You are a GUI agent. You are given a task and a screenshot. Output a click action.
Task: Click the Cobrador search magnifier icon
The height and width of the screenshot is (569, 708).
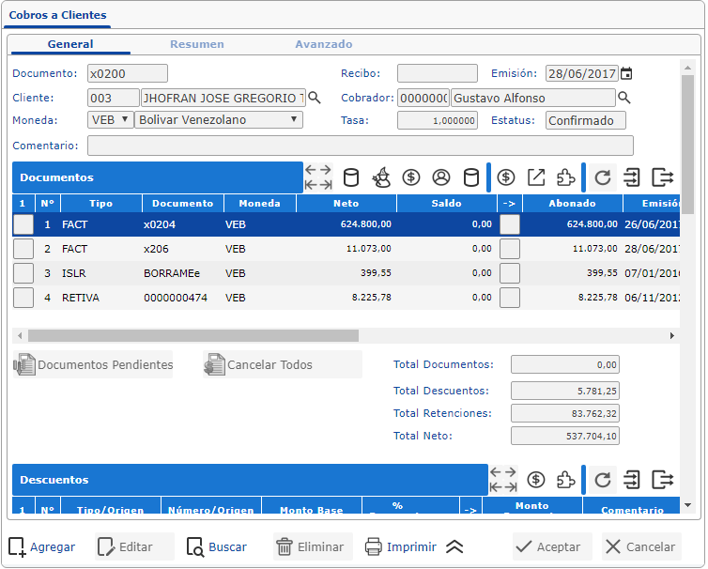(x=623, y=98)
